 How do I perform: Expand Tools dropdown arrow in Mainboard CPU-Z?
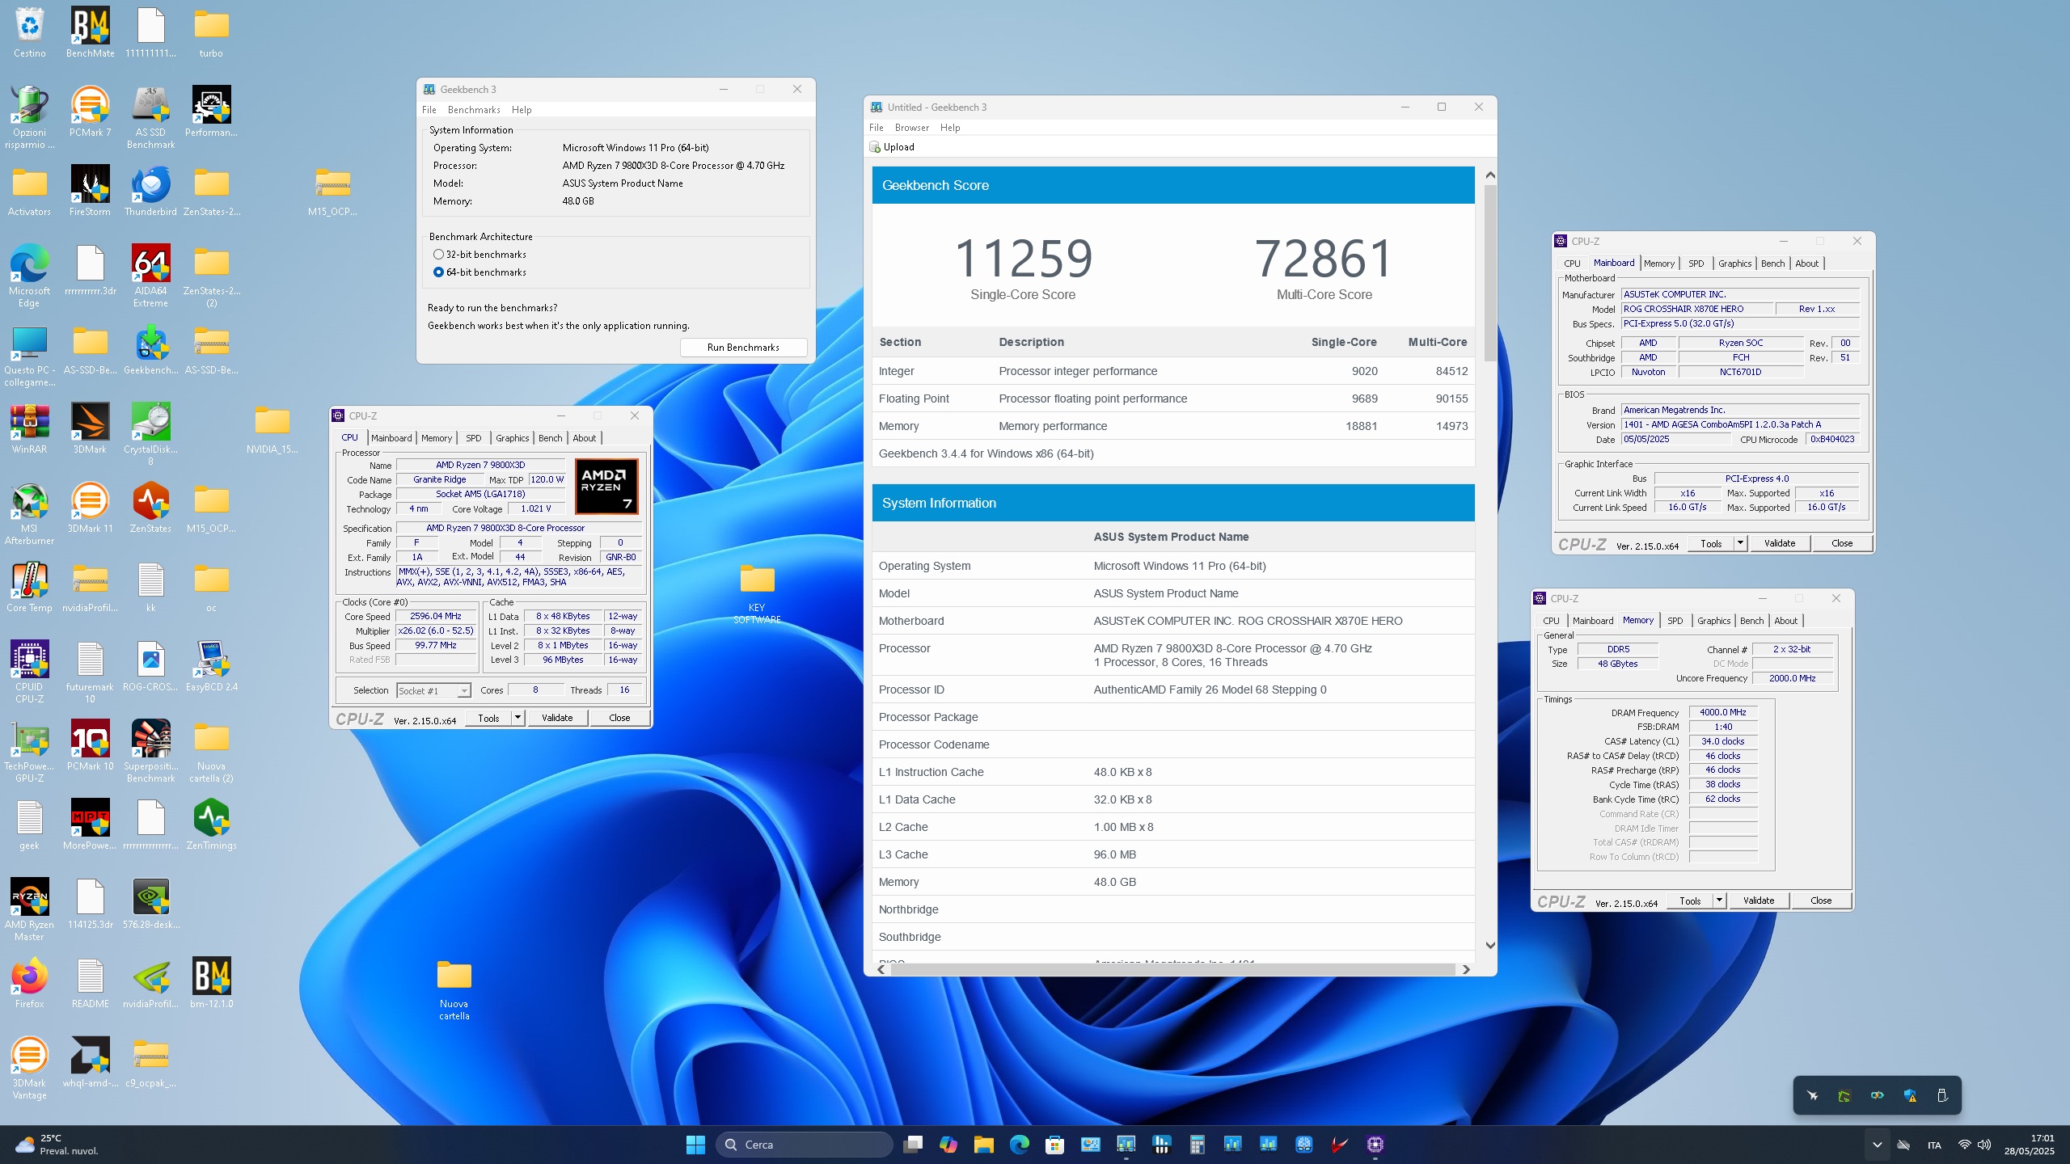click(1740, 543)
